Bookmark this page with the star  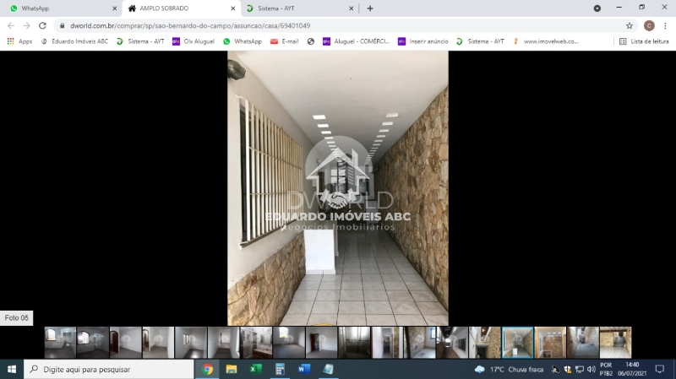(630, 26)
